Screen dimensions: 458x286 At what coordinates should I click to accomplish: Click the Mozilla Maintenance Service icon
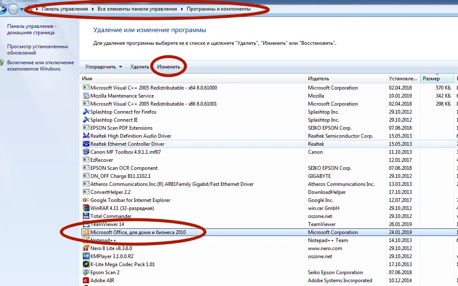(86, 95)
